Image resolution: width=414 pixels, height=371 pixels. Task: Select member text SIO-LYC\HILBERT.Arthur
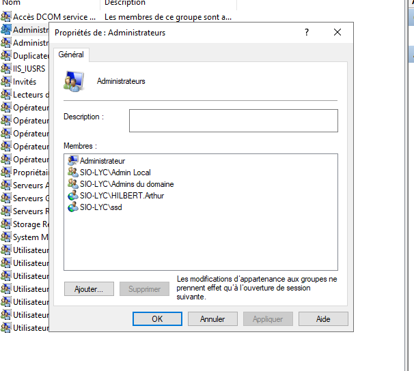tap(122, 196)
